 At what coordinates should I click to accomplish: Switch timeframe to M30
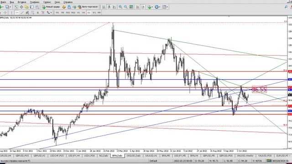click(73, 13)
